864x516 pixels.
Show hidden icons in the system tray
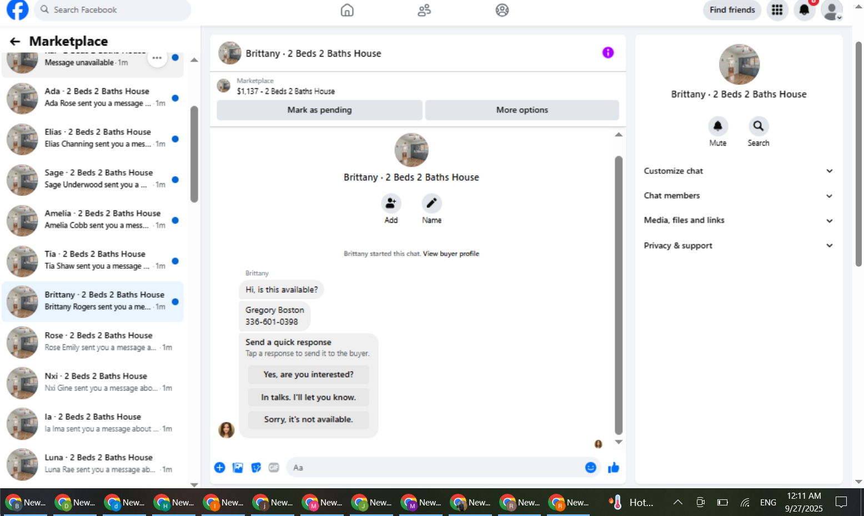[678, 502]
